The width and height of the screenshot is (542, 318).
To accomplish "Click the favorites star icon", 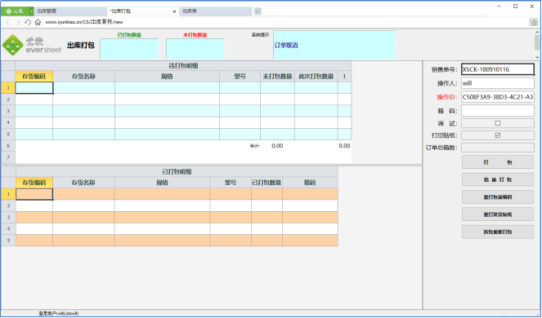I will (x=534, y=22).
